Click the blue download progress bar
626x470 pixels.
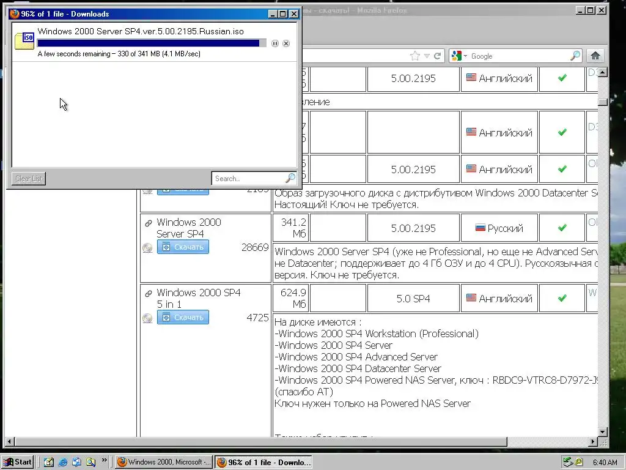152,43
